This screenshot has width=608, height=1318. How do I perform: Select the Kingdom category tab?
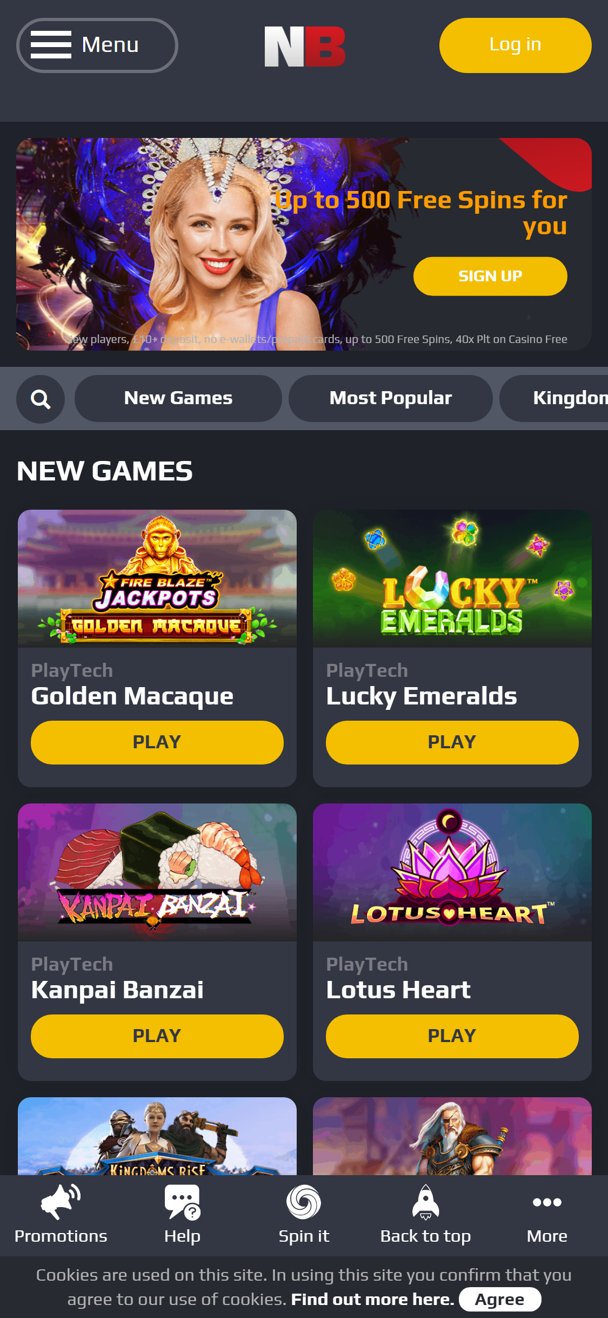(554, 398)
